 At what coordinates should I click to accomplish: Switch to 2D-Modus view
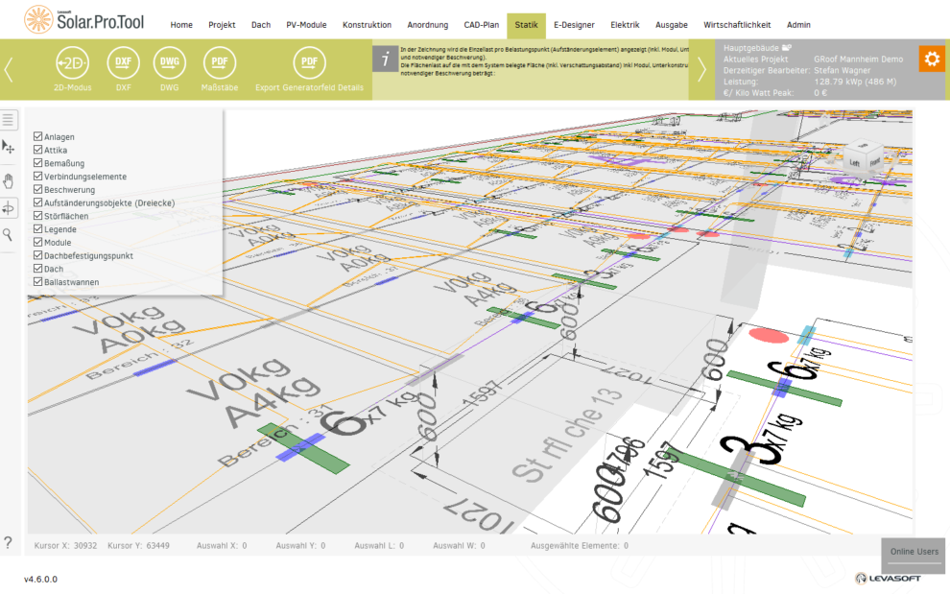pos(72,63)
